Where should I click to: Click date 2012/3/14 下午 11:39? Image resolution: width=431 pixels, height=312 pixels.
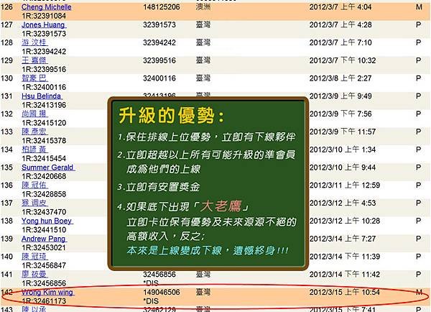[x=345, y=257]
